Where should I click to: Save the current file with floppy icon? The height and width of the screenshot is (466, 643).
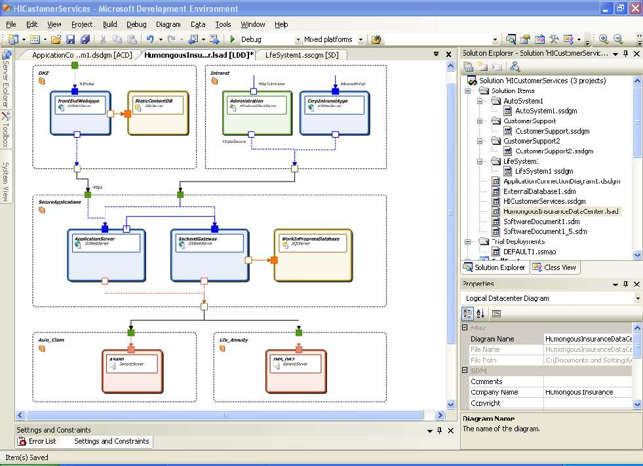[x=71, y=39]
